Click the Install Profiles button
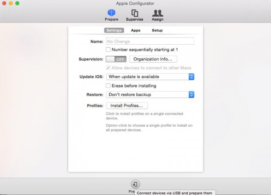This screenshot has height=195, width=271. (127, 106)
